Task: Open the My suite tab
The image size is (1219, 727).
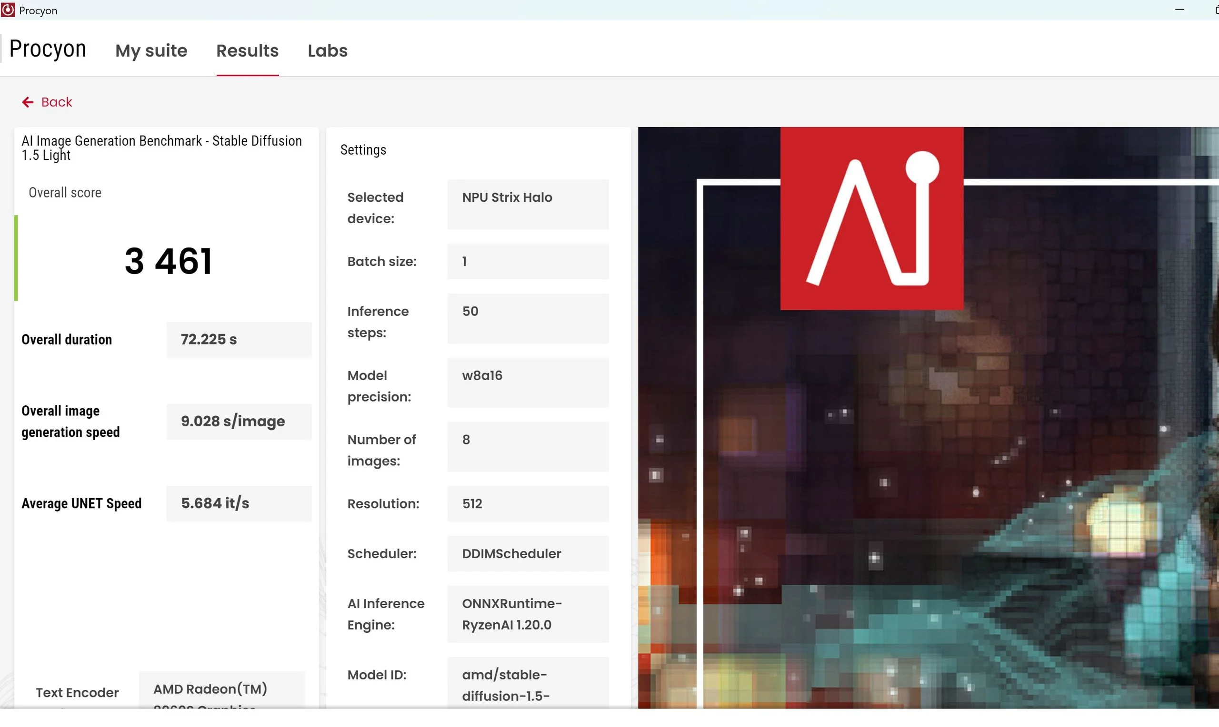Action: 151,50
